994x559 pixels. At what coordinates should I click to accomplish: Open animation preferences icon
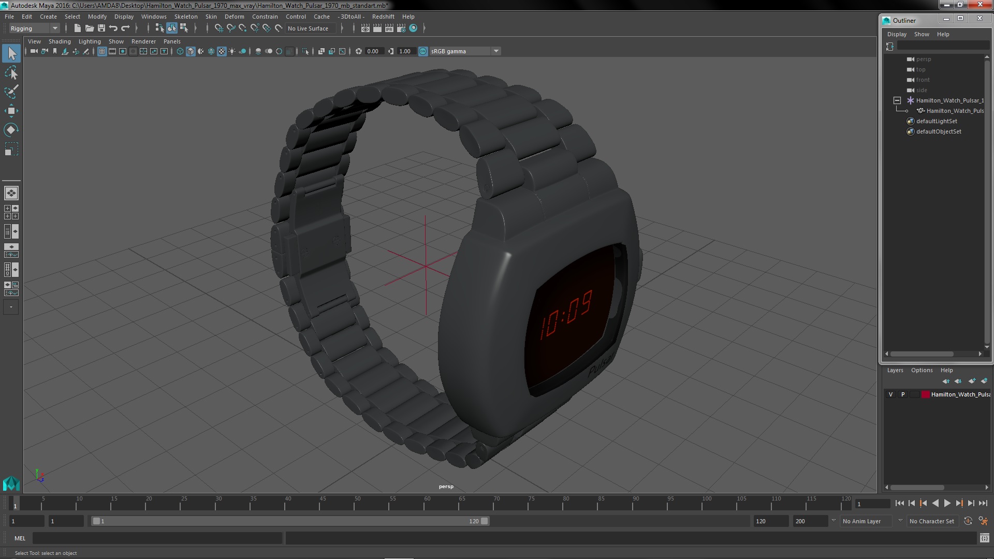(x=983, y=521)
